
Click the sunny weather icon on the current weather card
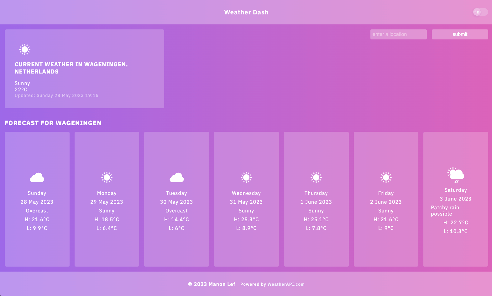[x=24, y=49]
